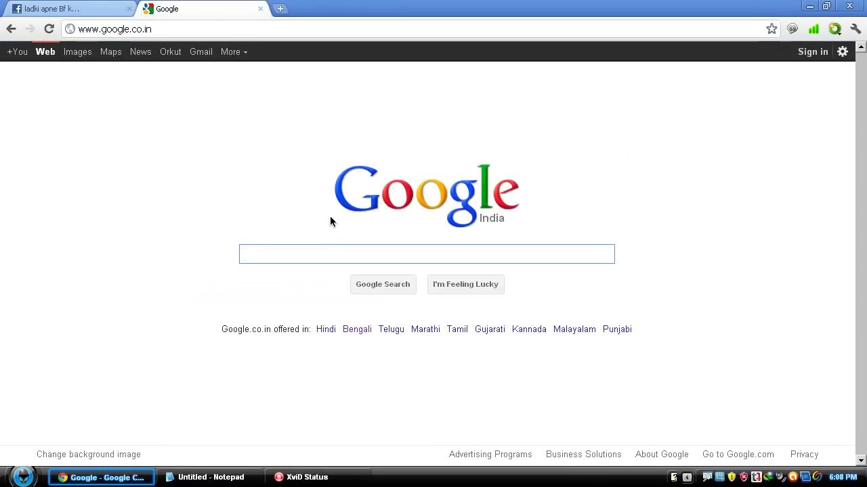This screenshot has width=867, height=487.
Task: Click the orange circular tray icon
Action: pos(792,477)
